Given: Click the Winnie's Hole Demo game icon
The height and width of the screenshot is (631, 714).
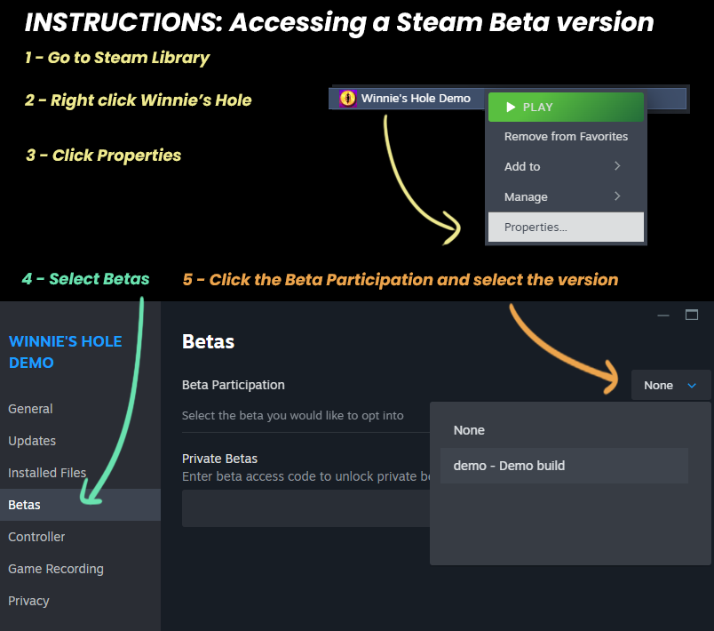Looking at the screenshot, I should 347,98.
